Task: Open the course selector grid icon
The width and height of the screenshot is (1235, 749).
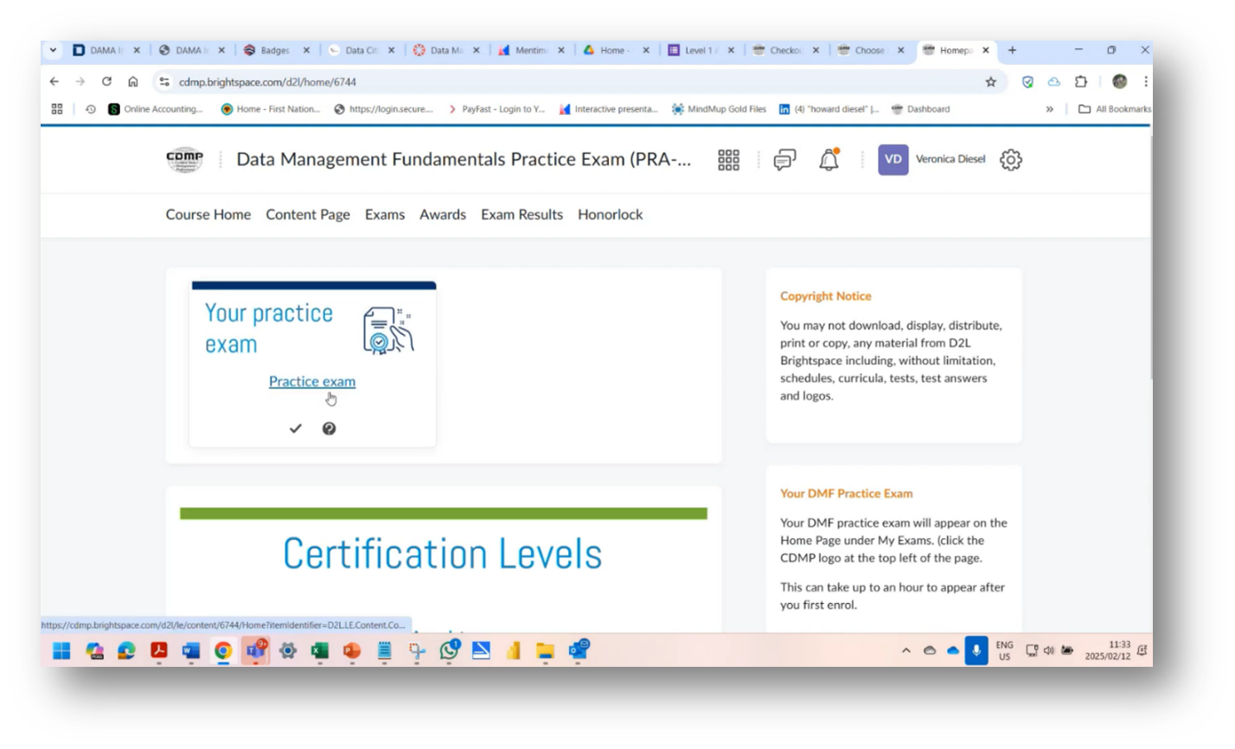Action: coord(728,160)
